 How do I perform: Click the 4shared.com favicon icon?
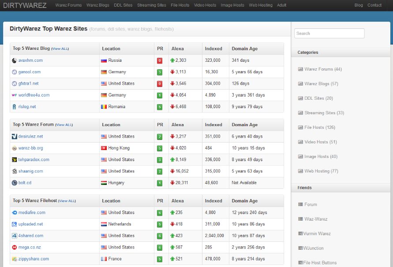pyautogui.click(x=15, y=236)
